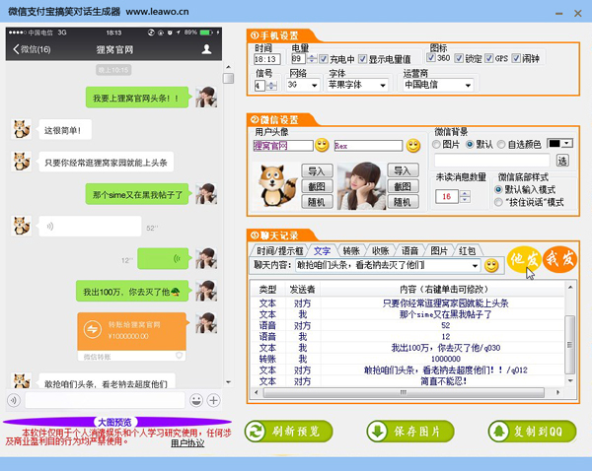Open the 聊天内容 combo box dropdown arrow
Viewport: 592px width, 471px height.
pos(475,265)
